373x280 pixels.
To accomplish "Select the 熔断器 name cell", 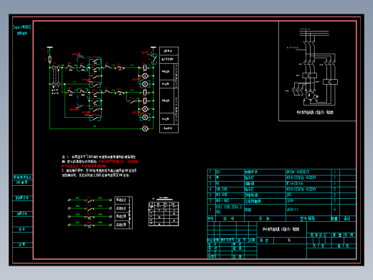I will coord(265,184).
